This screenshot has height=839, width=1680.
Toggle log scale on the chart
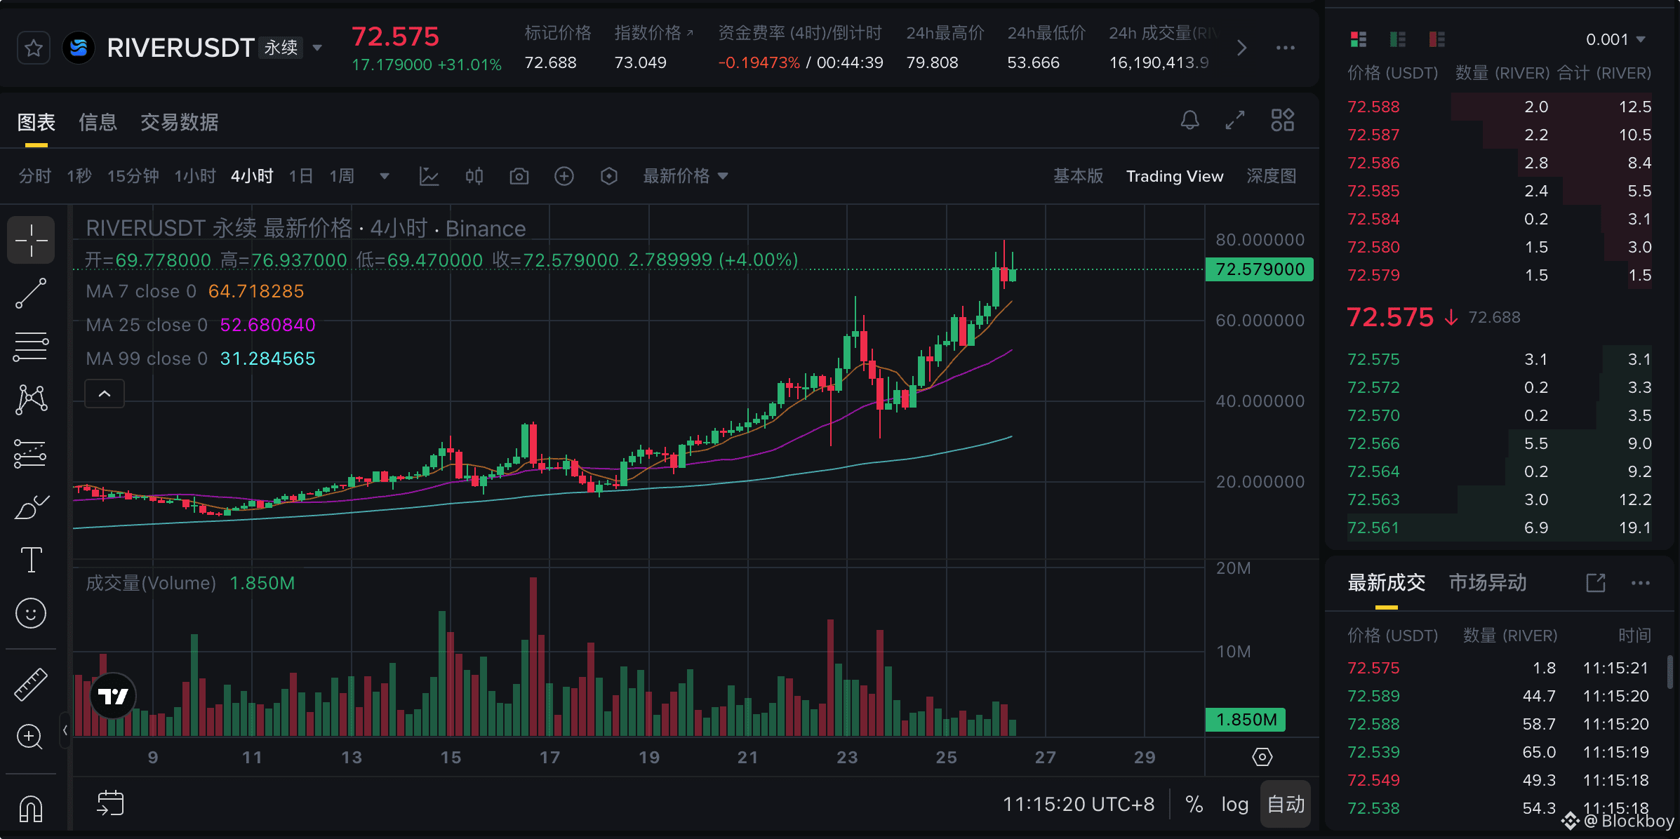(x=1234, y=804)
